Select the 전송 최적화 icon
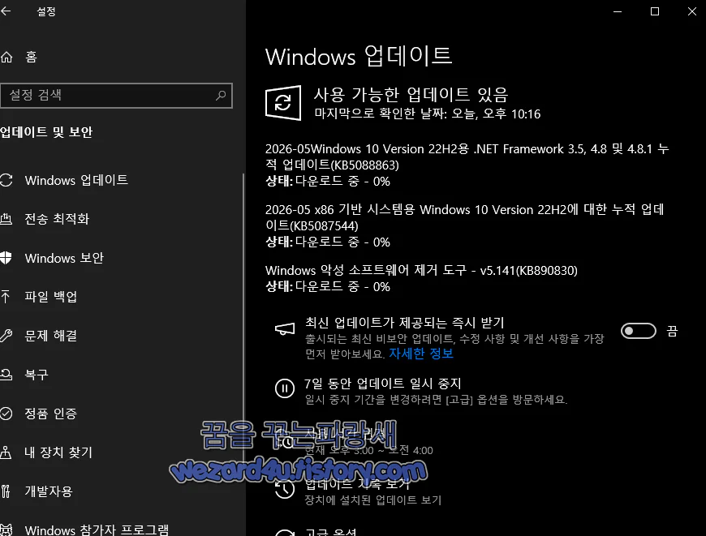Viewport: 706px width, 536px height. click(x=6, y=219)
